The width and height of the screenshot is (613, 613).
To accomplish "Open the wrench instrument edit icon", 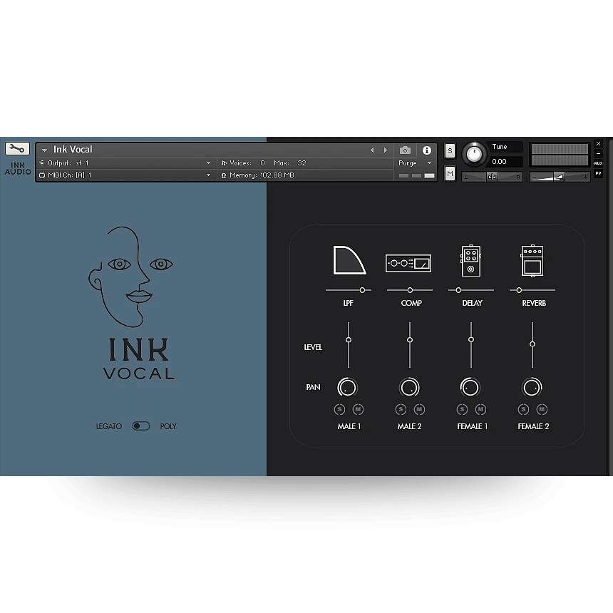I will tap(17, 148).
